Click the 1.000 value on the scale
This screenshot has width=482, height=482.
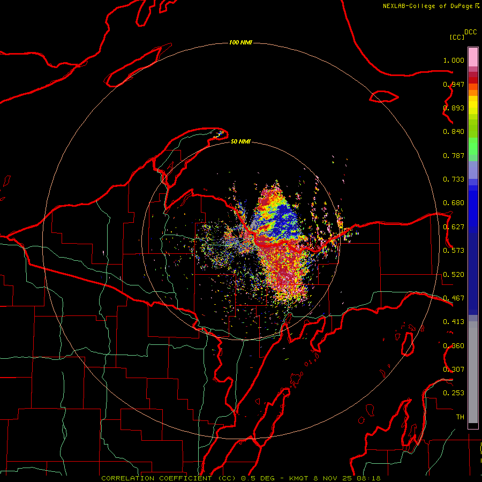click(454, 60)
